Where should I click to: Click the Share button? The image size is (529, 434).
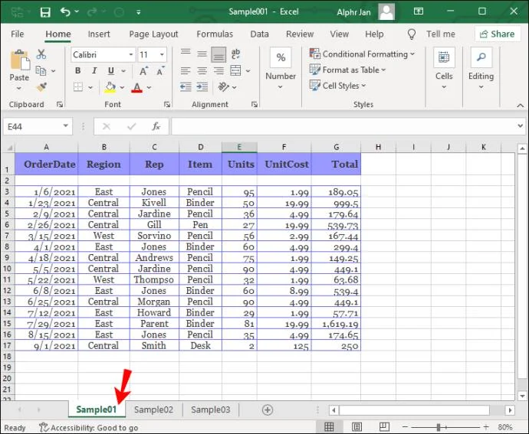point(498,34)
